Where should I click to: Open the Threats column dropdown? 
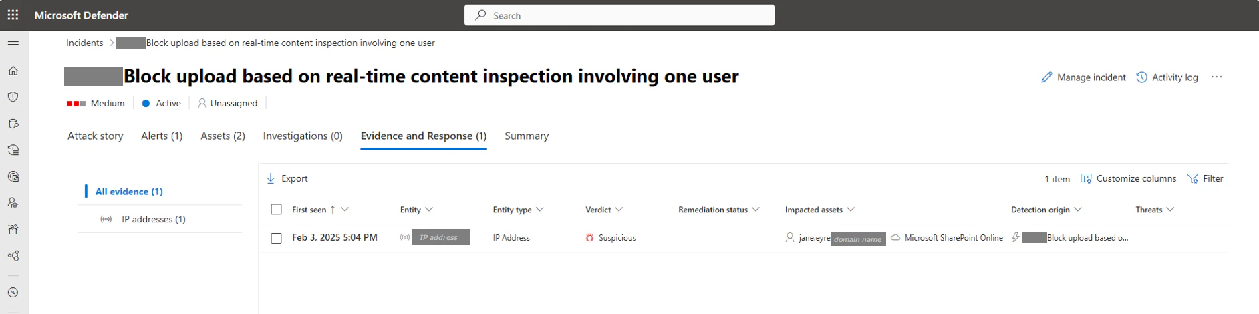click(1171, 210)
